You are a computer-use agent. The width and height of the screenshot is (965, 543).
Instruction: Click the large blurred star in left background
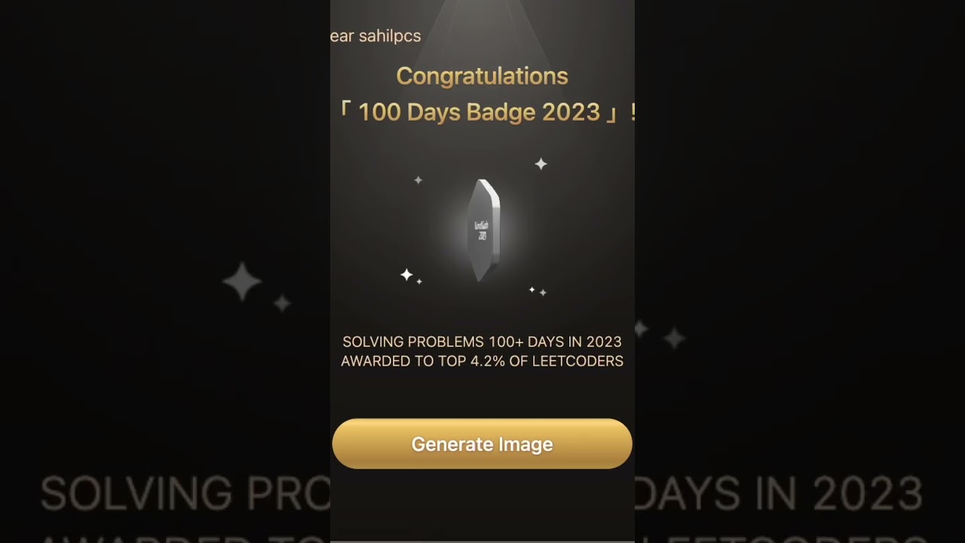coord(242,283)
